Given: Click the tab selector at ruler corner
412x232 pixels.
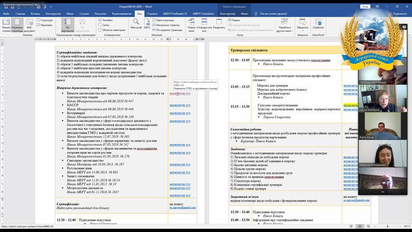Looking at the screenshot, I should tap(2, 39).
